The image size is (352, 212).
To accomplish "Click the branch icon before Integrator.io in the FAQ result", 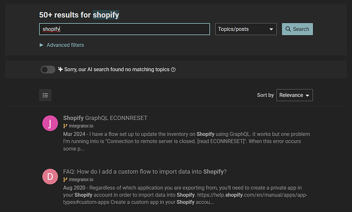I will click(65, 180).
